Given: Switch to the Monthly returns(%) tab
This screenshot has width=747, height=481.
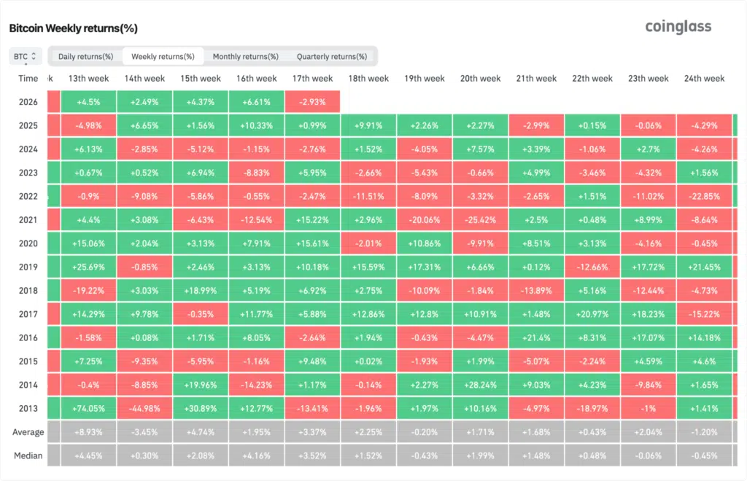Looking at the screenshot, I should [244, 55].
